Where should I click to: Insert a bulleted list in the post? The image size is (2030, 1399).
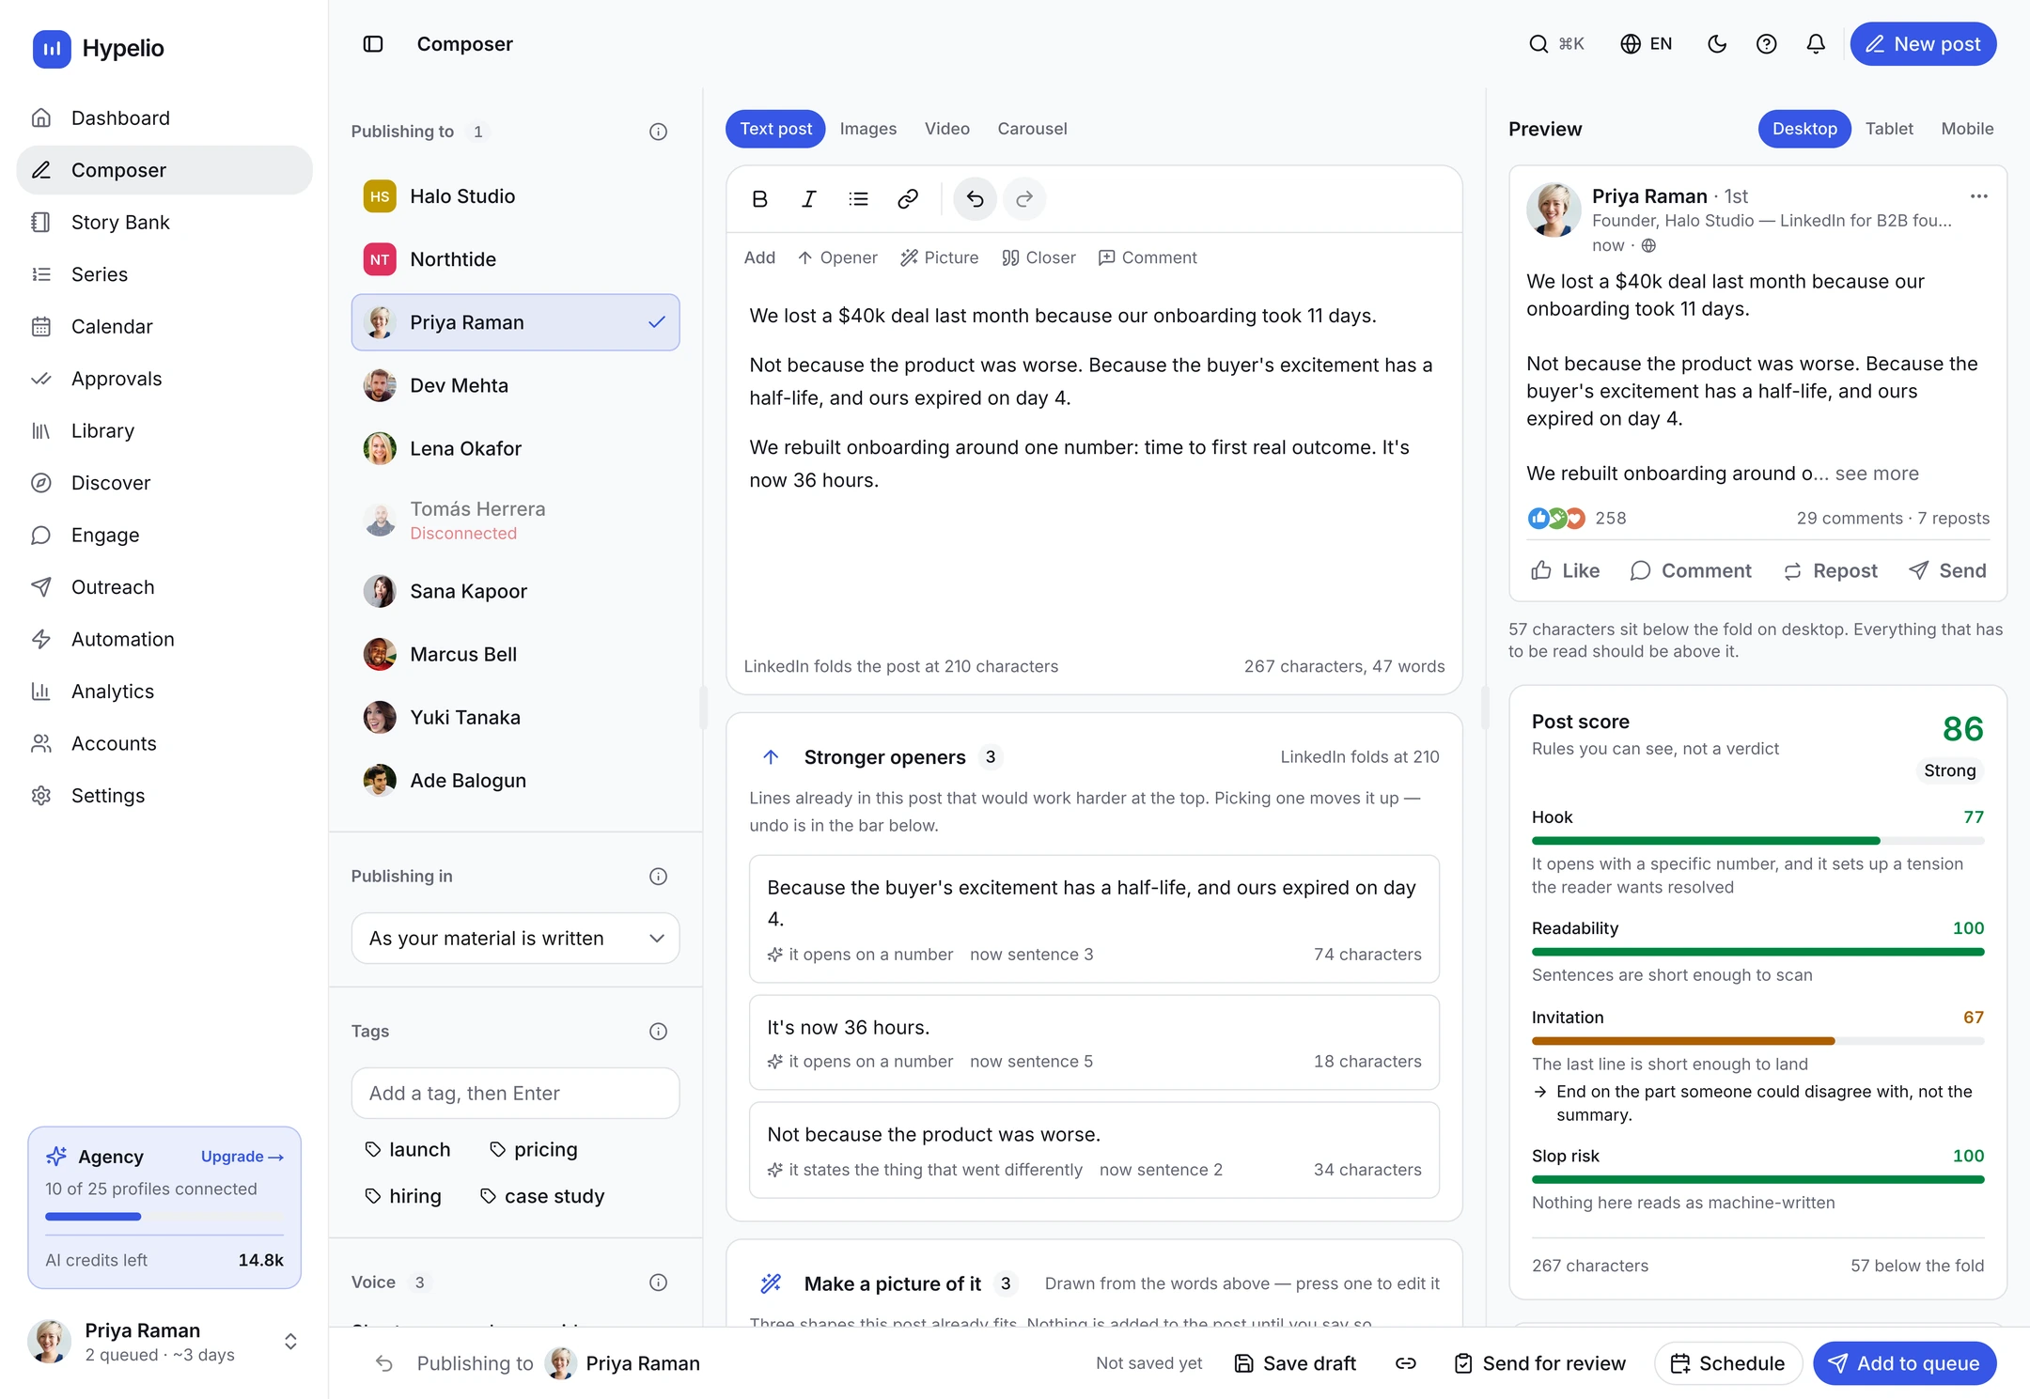pos(858,199)
